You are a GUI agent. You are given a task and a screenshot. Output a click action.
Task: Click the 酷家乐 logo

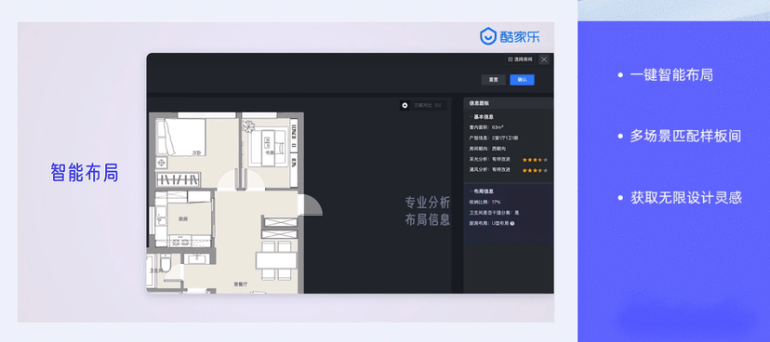(510, 36)
